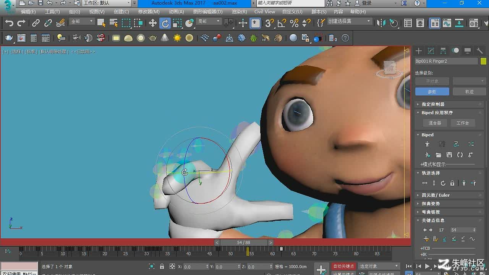
Task: Click the timeline marker at frame 62
Action: 281,249
